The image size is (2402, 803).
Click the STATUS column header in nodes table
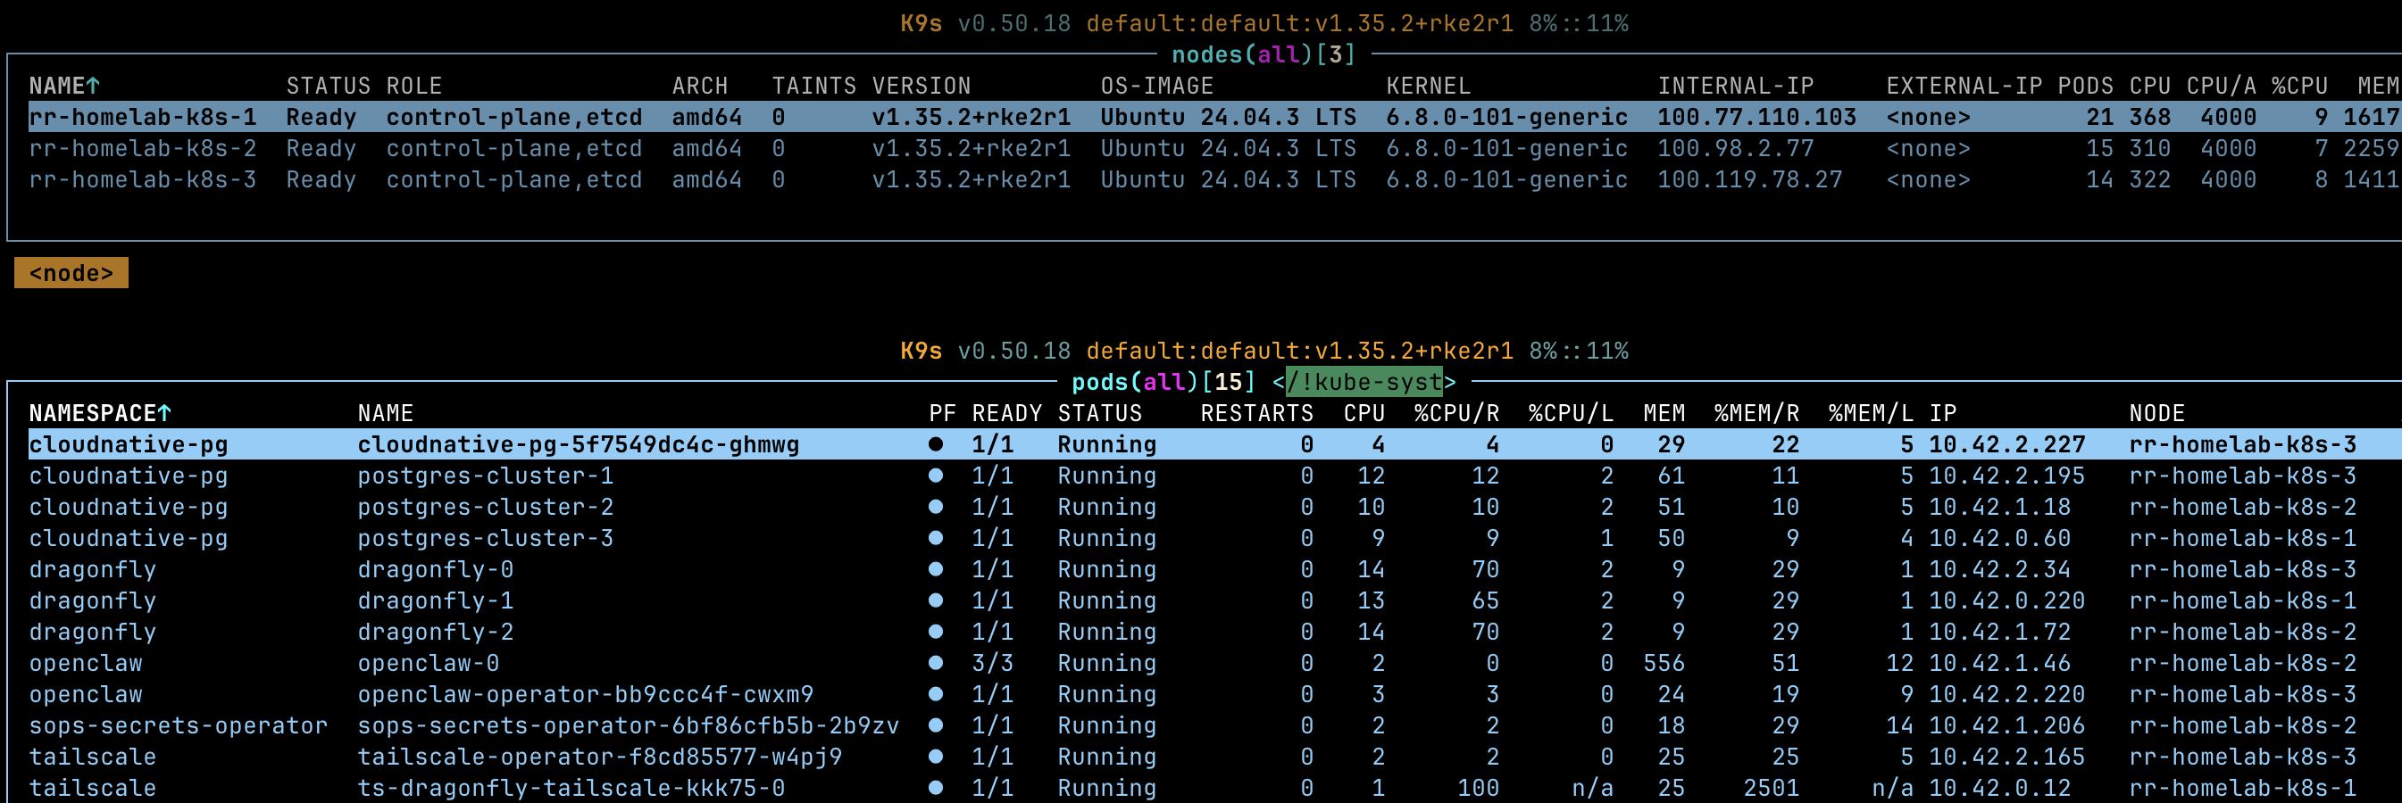(329, 86)
